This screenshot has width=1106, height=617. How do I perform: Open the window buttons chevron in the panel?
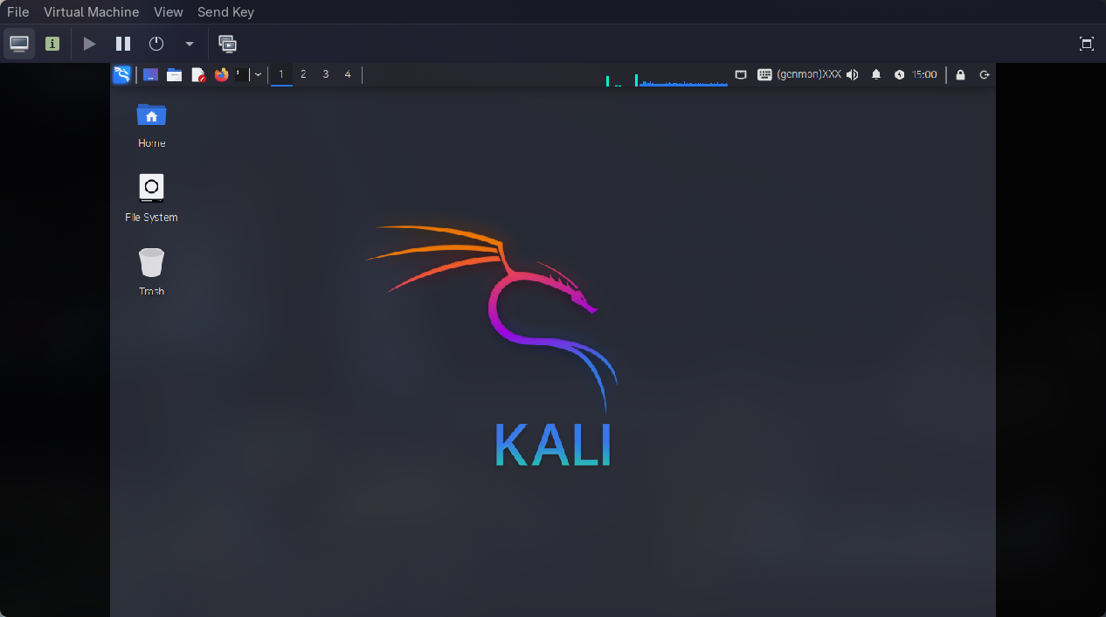coord(257,74)
